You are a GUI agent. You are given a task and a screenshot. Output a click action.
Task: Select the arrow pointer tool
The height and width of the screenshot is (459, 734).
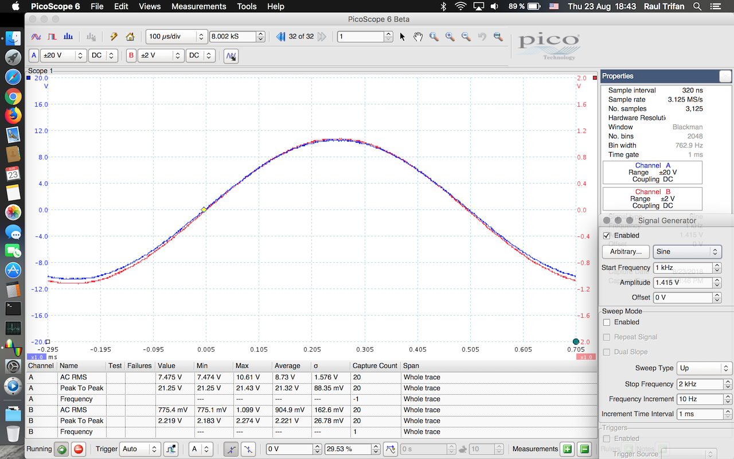coord(403,37)
